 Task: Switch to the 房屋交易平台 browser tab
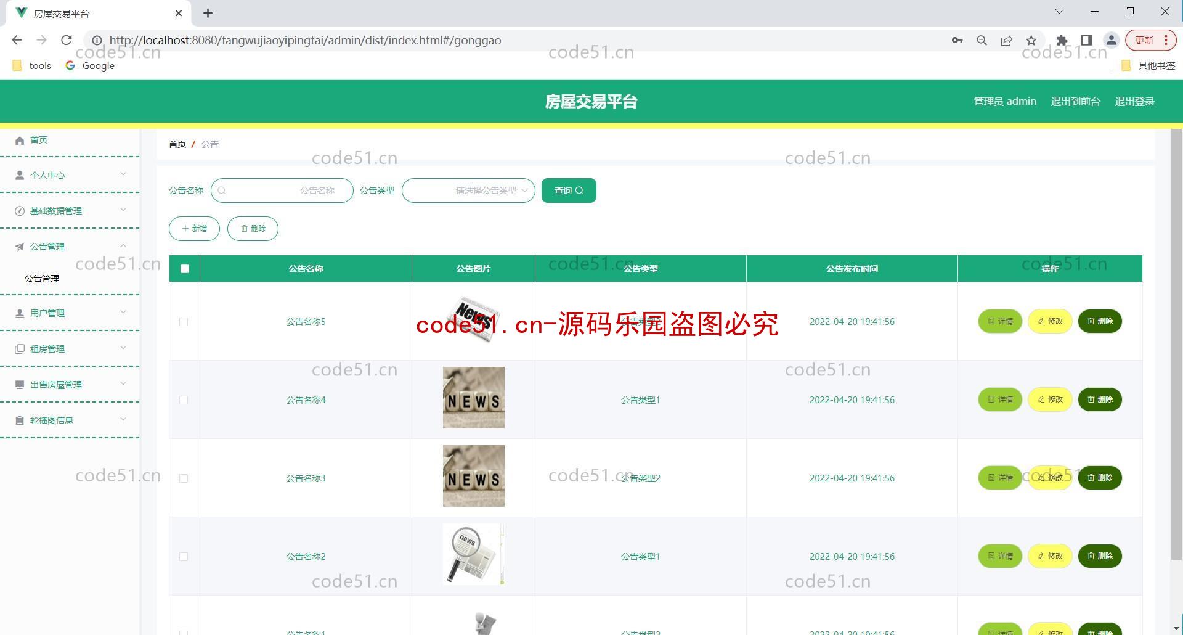pyautogui.click(x=99, y=13)
